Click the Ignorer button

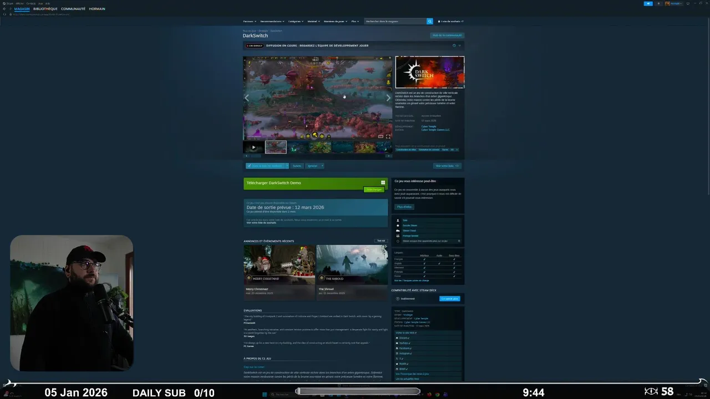312,166
